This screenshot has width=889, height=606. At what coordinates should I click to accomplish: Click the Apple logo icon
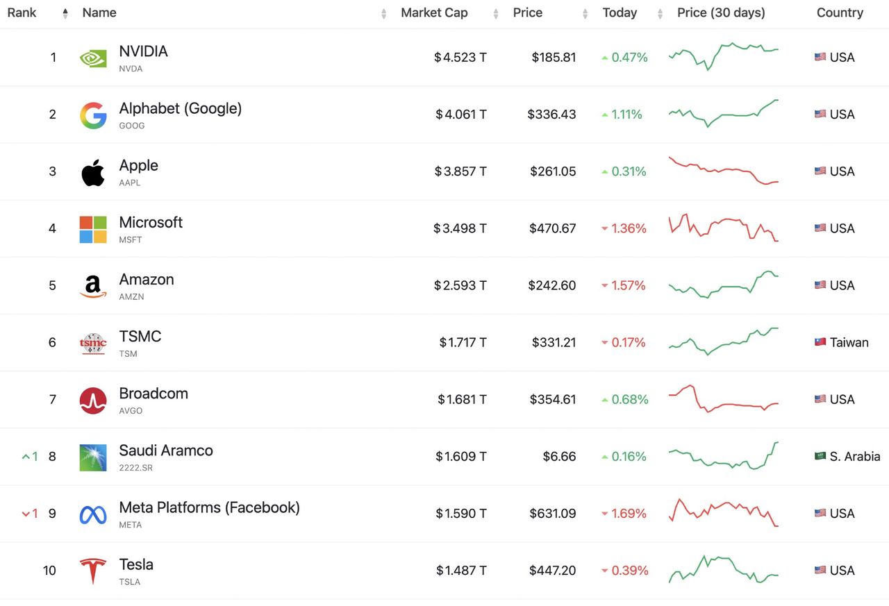(x=93, y=172)
